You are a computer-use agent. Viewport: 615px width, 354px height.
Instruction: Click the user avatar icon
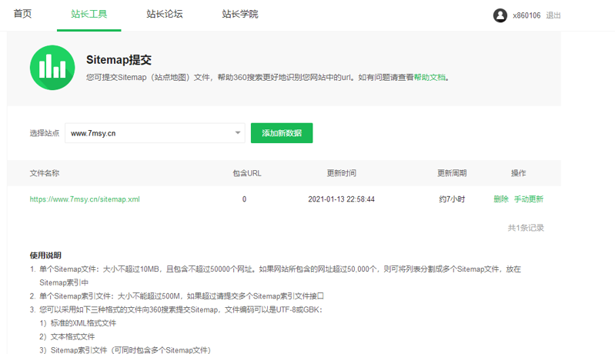click(x=500, y=15)
